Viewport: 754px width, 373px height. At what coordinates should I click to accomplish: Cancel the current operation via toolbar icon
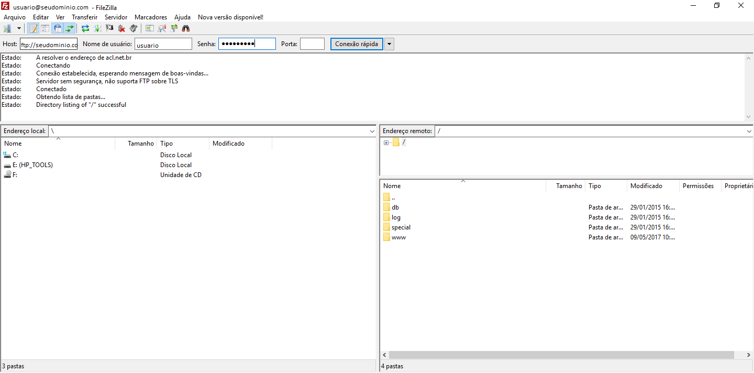(x=109, y=28)
